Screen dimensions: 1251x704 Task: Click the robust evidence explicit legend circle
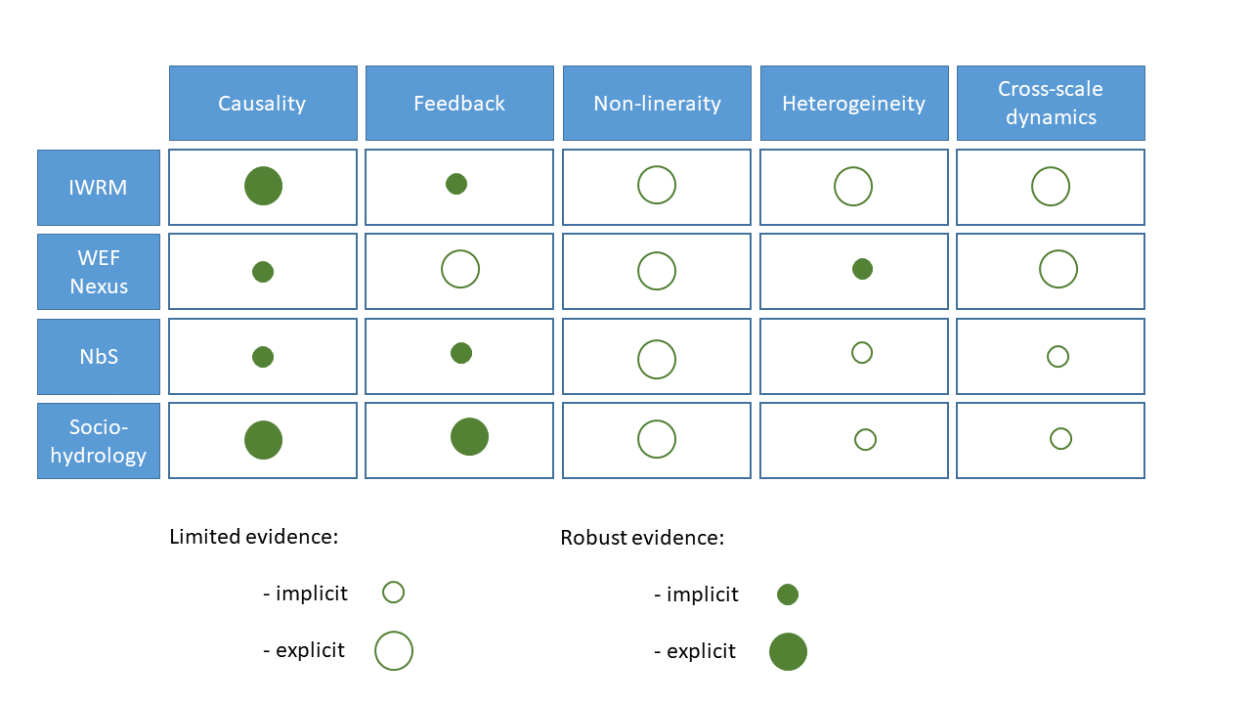[x=788, y=651]
